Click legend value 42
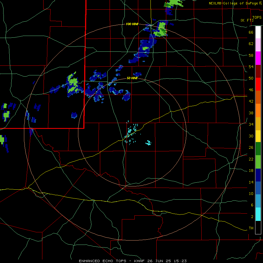 [251, 101]
